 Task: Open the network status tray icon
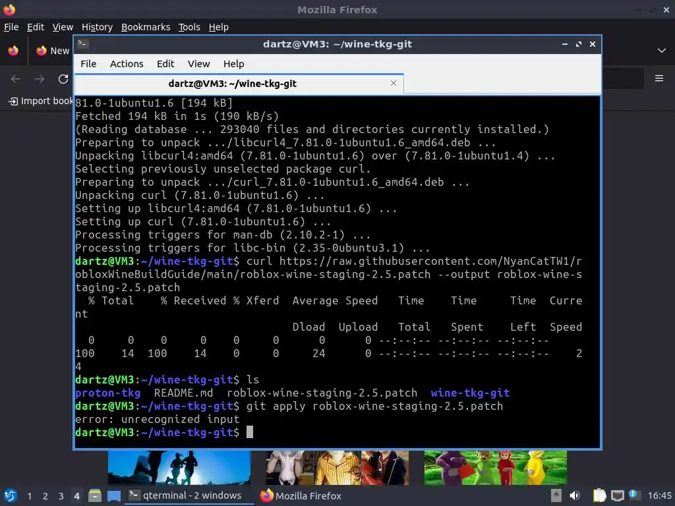(x=617, y=495)
